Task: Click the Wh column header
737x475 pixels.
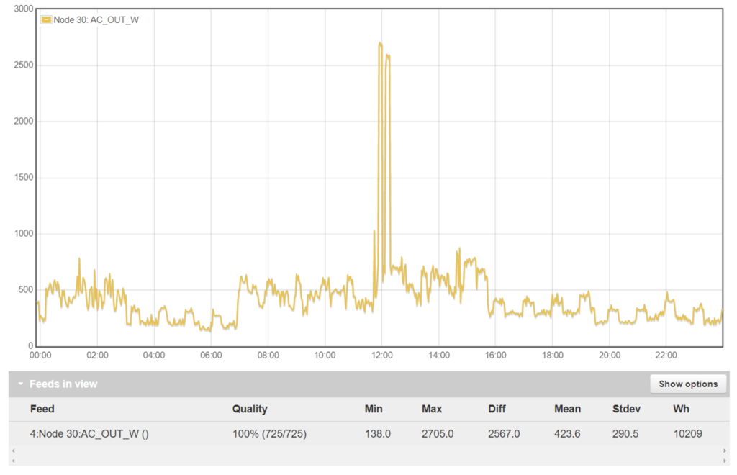Action: coord(681,409)
